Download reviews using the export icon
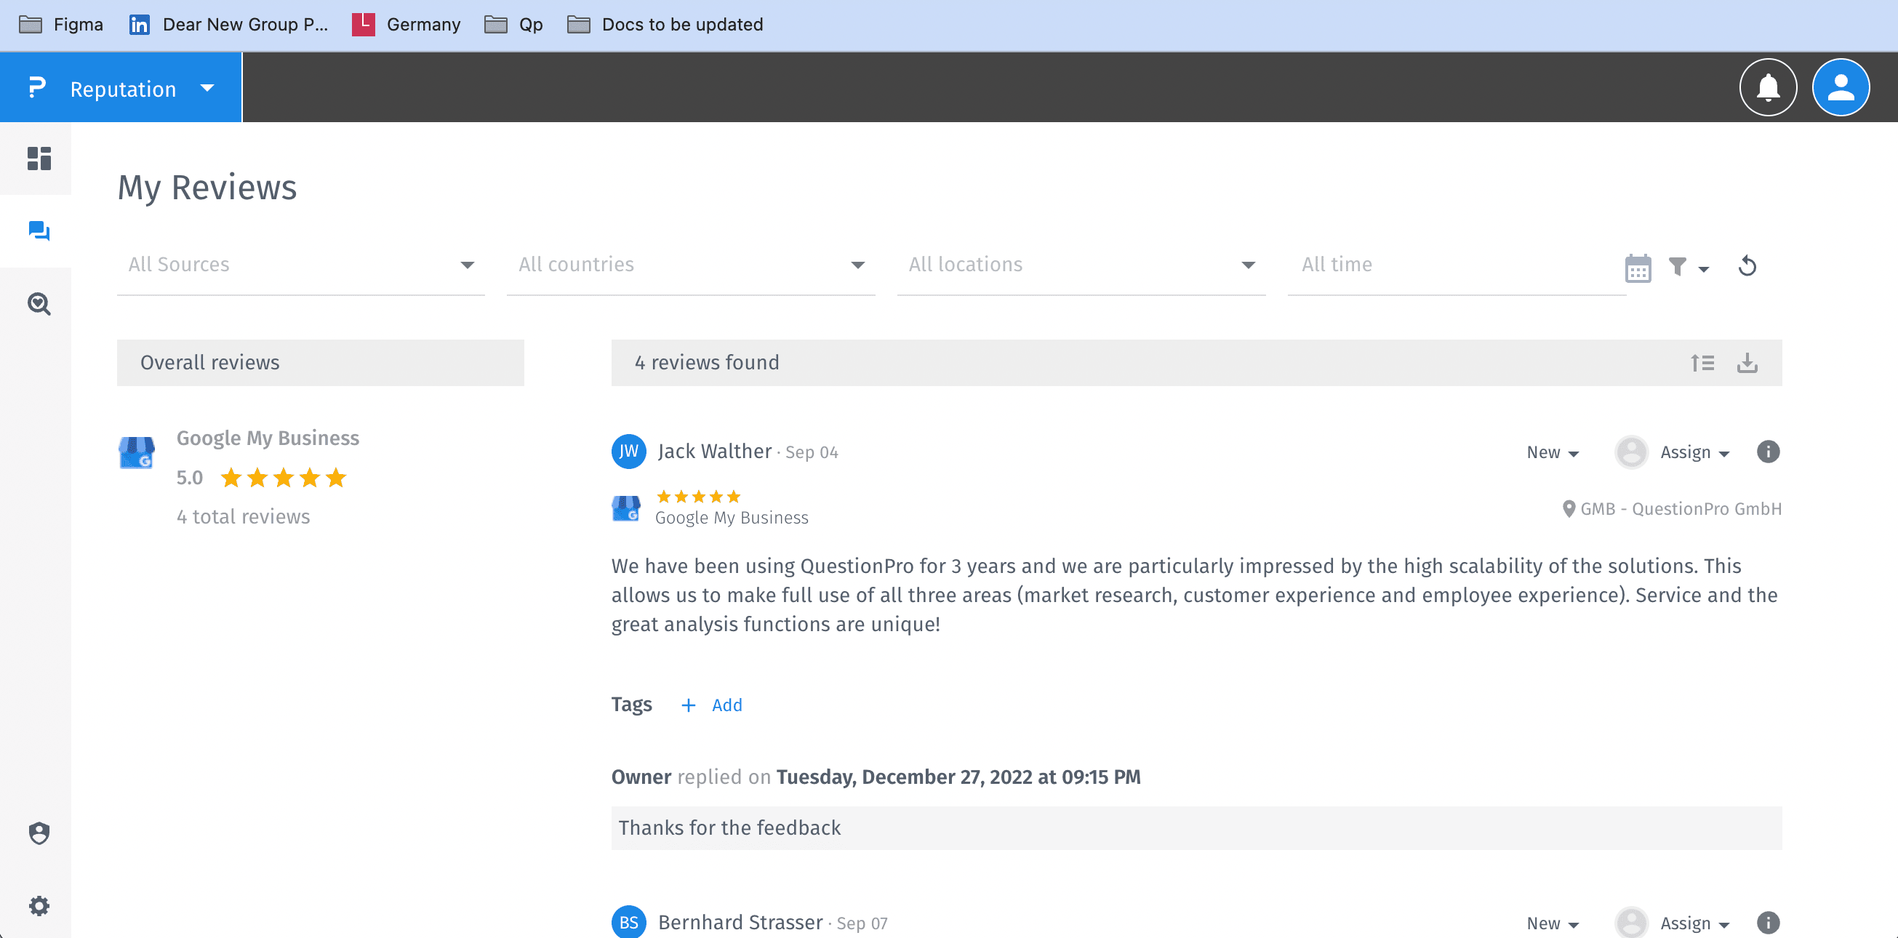Viewport: 1898px width, 938px height. pos(1747,363)
